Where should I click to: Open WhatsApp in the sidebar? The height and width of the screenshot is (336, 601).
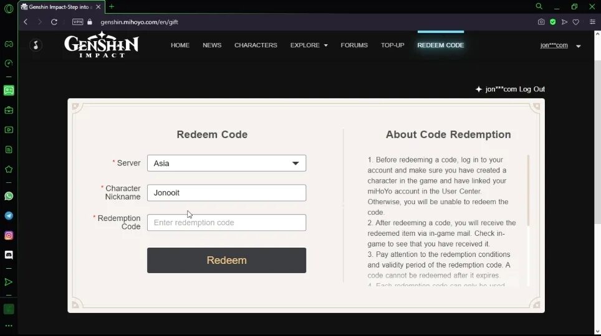(9, 196)
